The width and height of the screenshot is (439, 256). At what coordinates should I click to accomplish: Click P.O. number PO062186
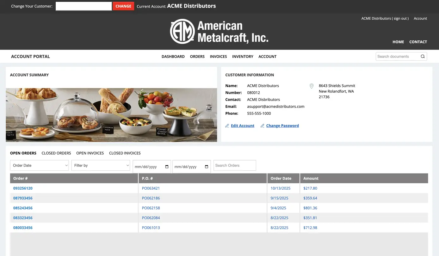tap(151, 198)
